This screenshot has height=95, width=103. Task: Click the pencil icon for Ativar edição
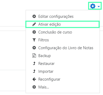point(34,24)
